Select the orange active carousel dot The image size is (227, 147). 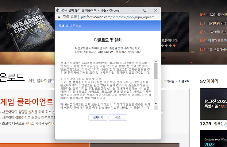[174, 45]
